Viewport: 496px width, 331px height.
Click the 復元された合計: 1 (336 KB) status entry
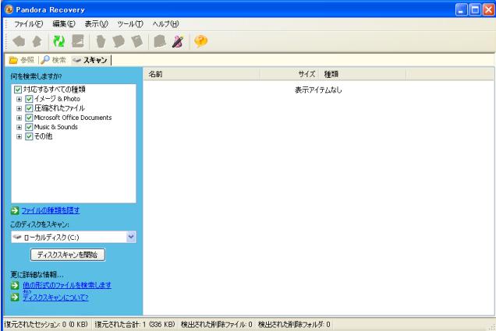pyautogui.click(x=135, y=324)
